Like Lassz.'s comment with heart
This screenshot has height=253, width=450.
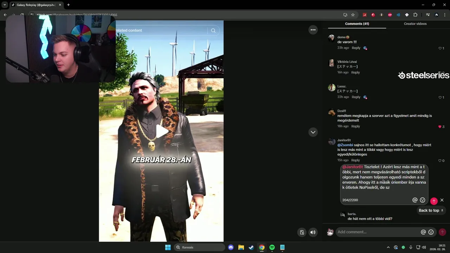pyautogui.click(x=440, y=97)
